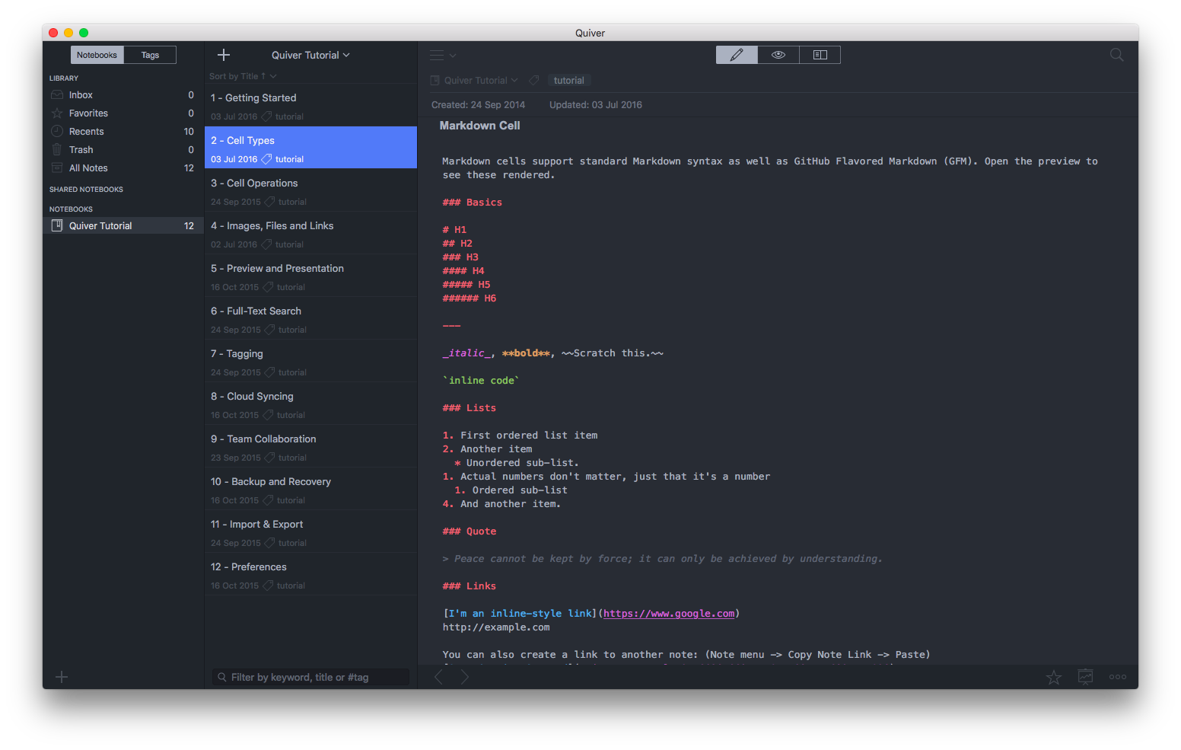Open note 7 - Tagging
Image resolution: width=1181 pixels, height=750 pixels.
[x=310, y=361]
